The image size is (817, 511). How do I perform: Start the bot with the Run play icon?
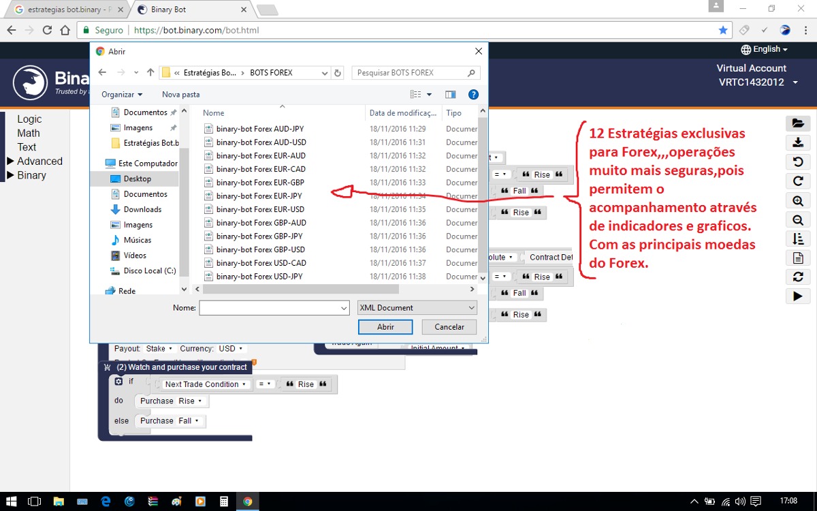pyautogui.click(x=798, y=296)
